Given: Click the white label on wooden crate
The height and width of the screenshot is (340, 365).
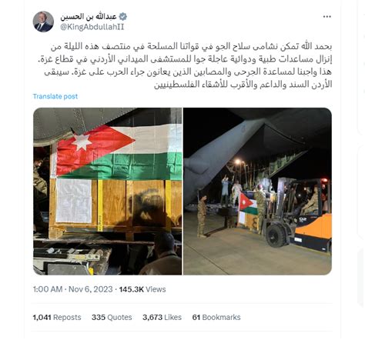Looking at the screenshot, I should coord(74,201).
